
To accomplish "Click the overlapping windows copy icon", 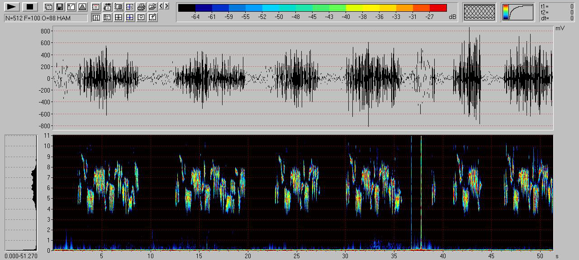I will [48, 7].
